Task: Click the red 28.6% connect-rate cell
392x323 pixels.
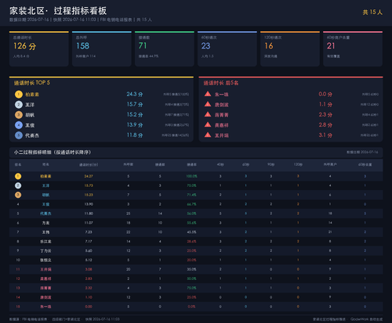Action: [x=191, y=242]
